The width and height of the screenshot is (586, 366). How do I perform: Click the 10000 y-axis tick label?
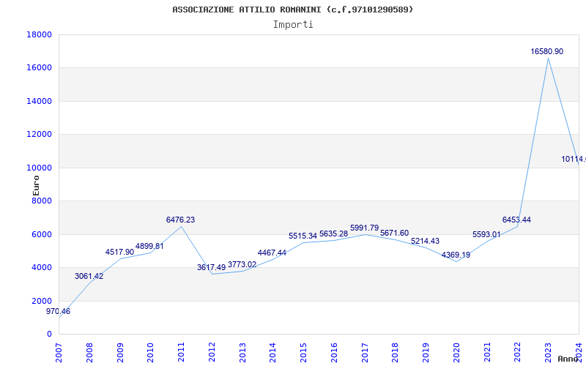tap(39, 168)
